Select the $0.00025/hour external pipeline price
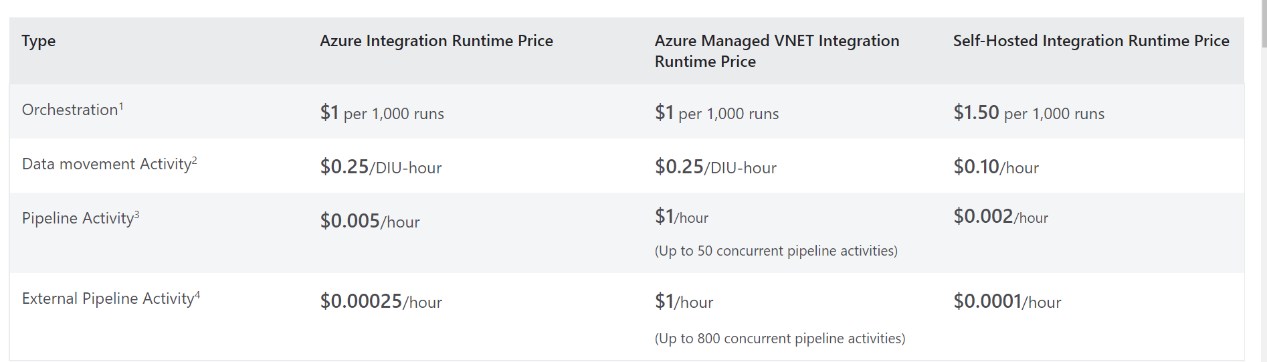Image resolution: width=1267 pixels, height=362 pixels. tap(381, 301)
